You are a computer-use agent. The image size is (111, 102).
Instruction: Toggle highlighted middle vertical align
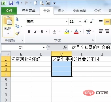[107, 22]
